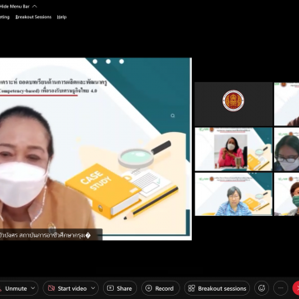The width and height of the screenshot is (299, 299).
Task: Select participant tile with blue striped shirt
Action: 233,194
